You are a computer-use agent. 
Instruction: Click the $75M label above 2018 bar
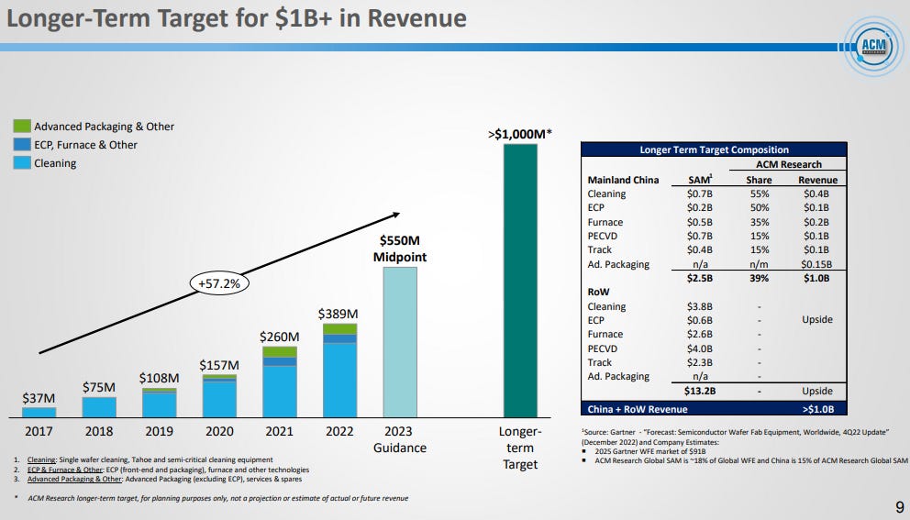(99, 387)
